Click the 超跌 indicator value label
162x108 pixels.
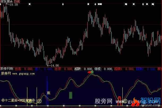click(85, 69)
